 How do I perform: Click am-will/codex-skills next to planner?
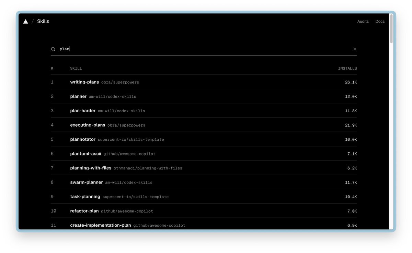click(x=113, y=97)
